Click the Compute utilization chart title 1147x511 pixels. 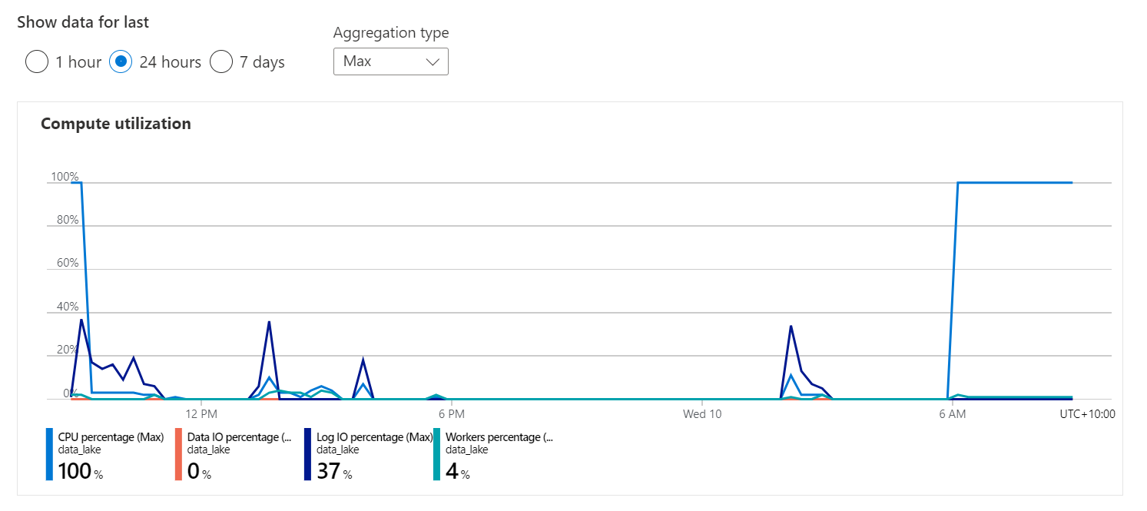point(116,124)
